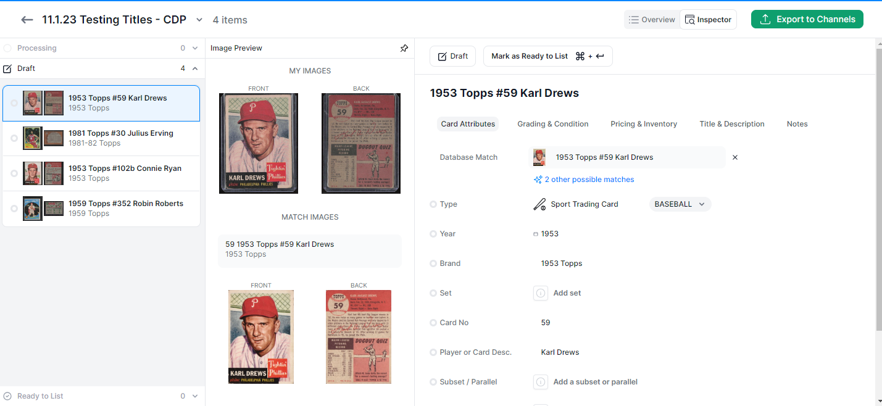Edit the Player field showing Karl Drews
882x406 pixels.
coord(560,352)
